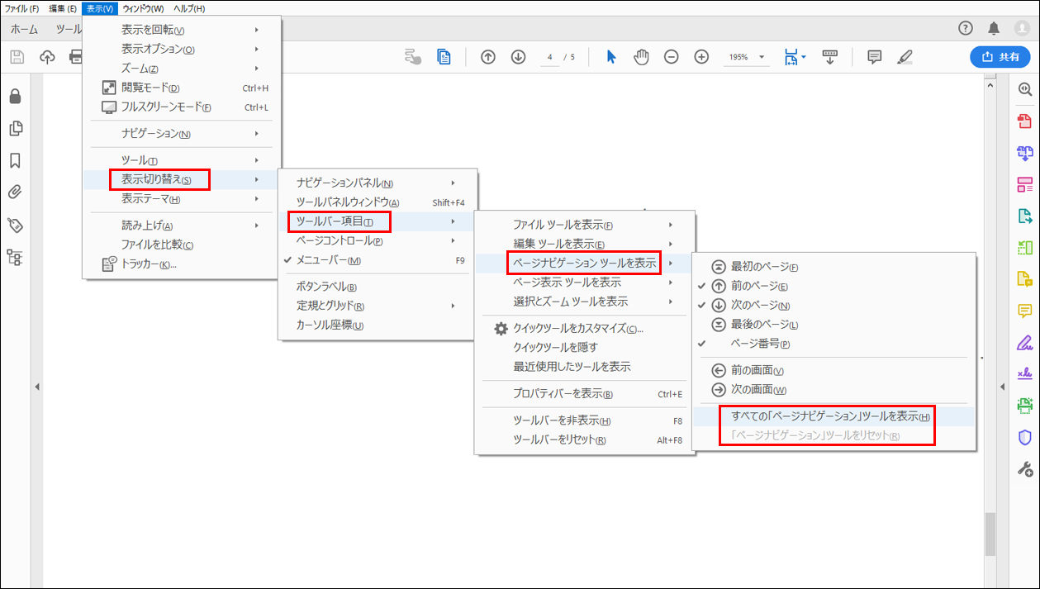Click the previous page up-arrow toolbar icon

488,57
